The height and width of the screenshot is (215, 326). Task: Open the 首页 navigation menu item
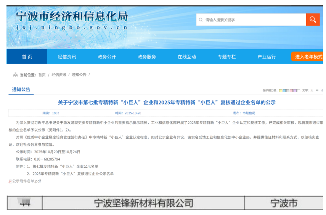27,57
